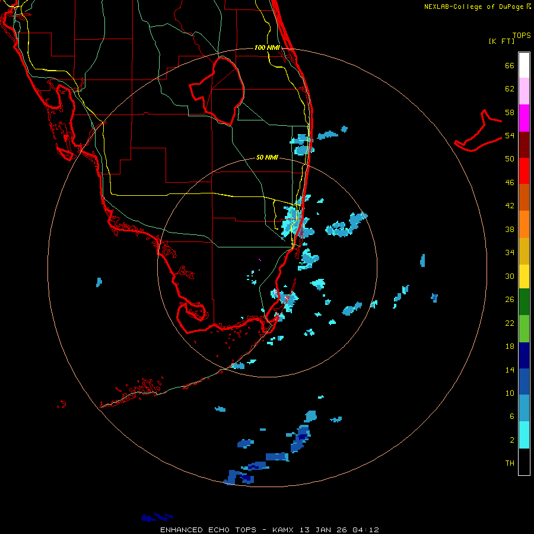
Task: Click the 18 legend value
Action: point(510,347)
